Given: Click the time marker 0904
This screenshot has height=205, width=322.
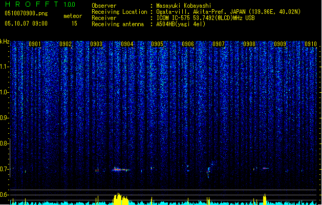Looking at the screenshot, I should (127, 44).
